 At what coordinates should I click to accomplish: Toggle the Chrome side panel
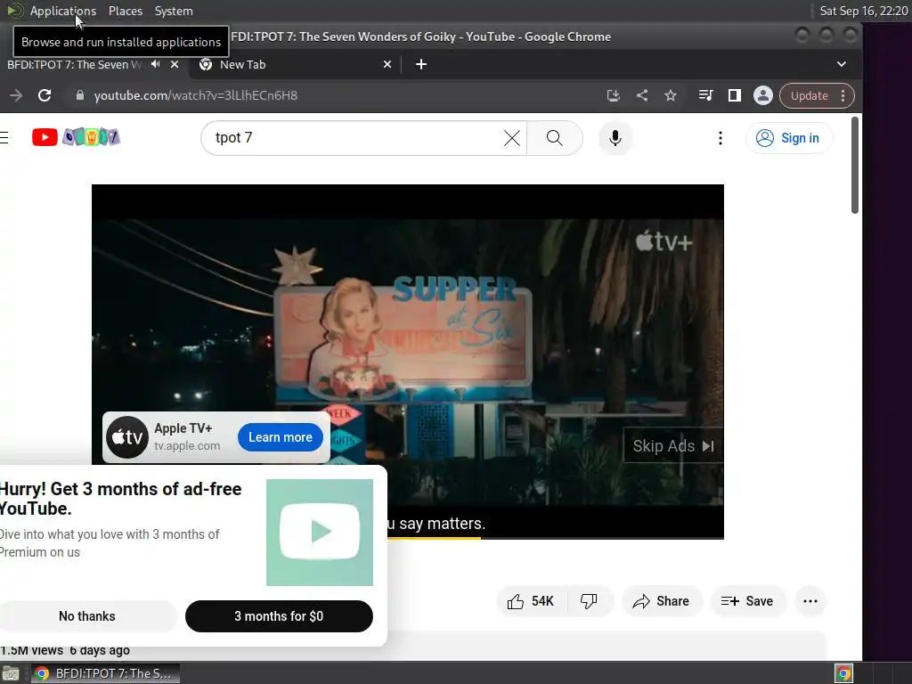[x=734, y=95]
